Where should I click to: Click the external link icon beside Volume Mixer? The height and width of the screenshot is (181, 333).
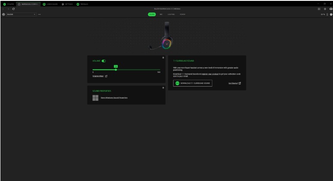[106, 76]
